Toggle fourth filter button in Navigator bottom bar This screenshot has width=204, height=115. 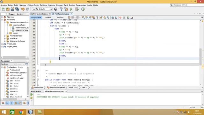pos(16,103)
